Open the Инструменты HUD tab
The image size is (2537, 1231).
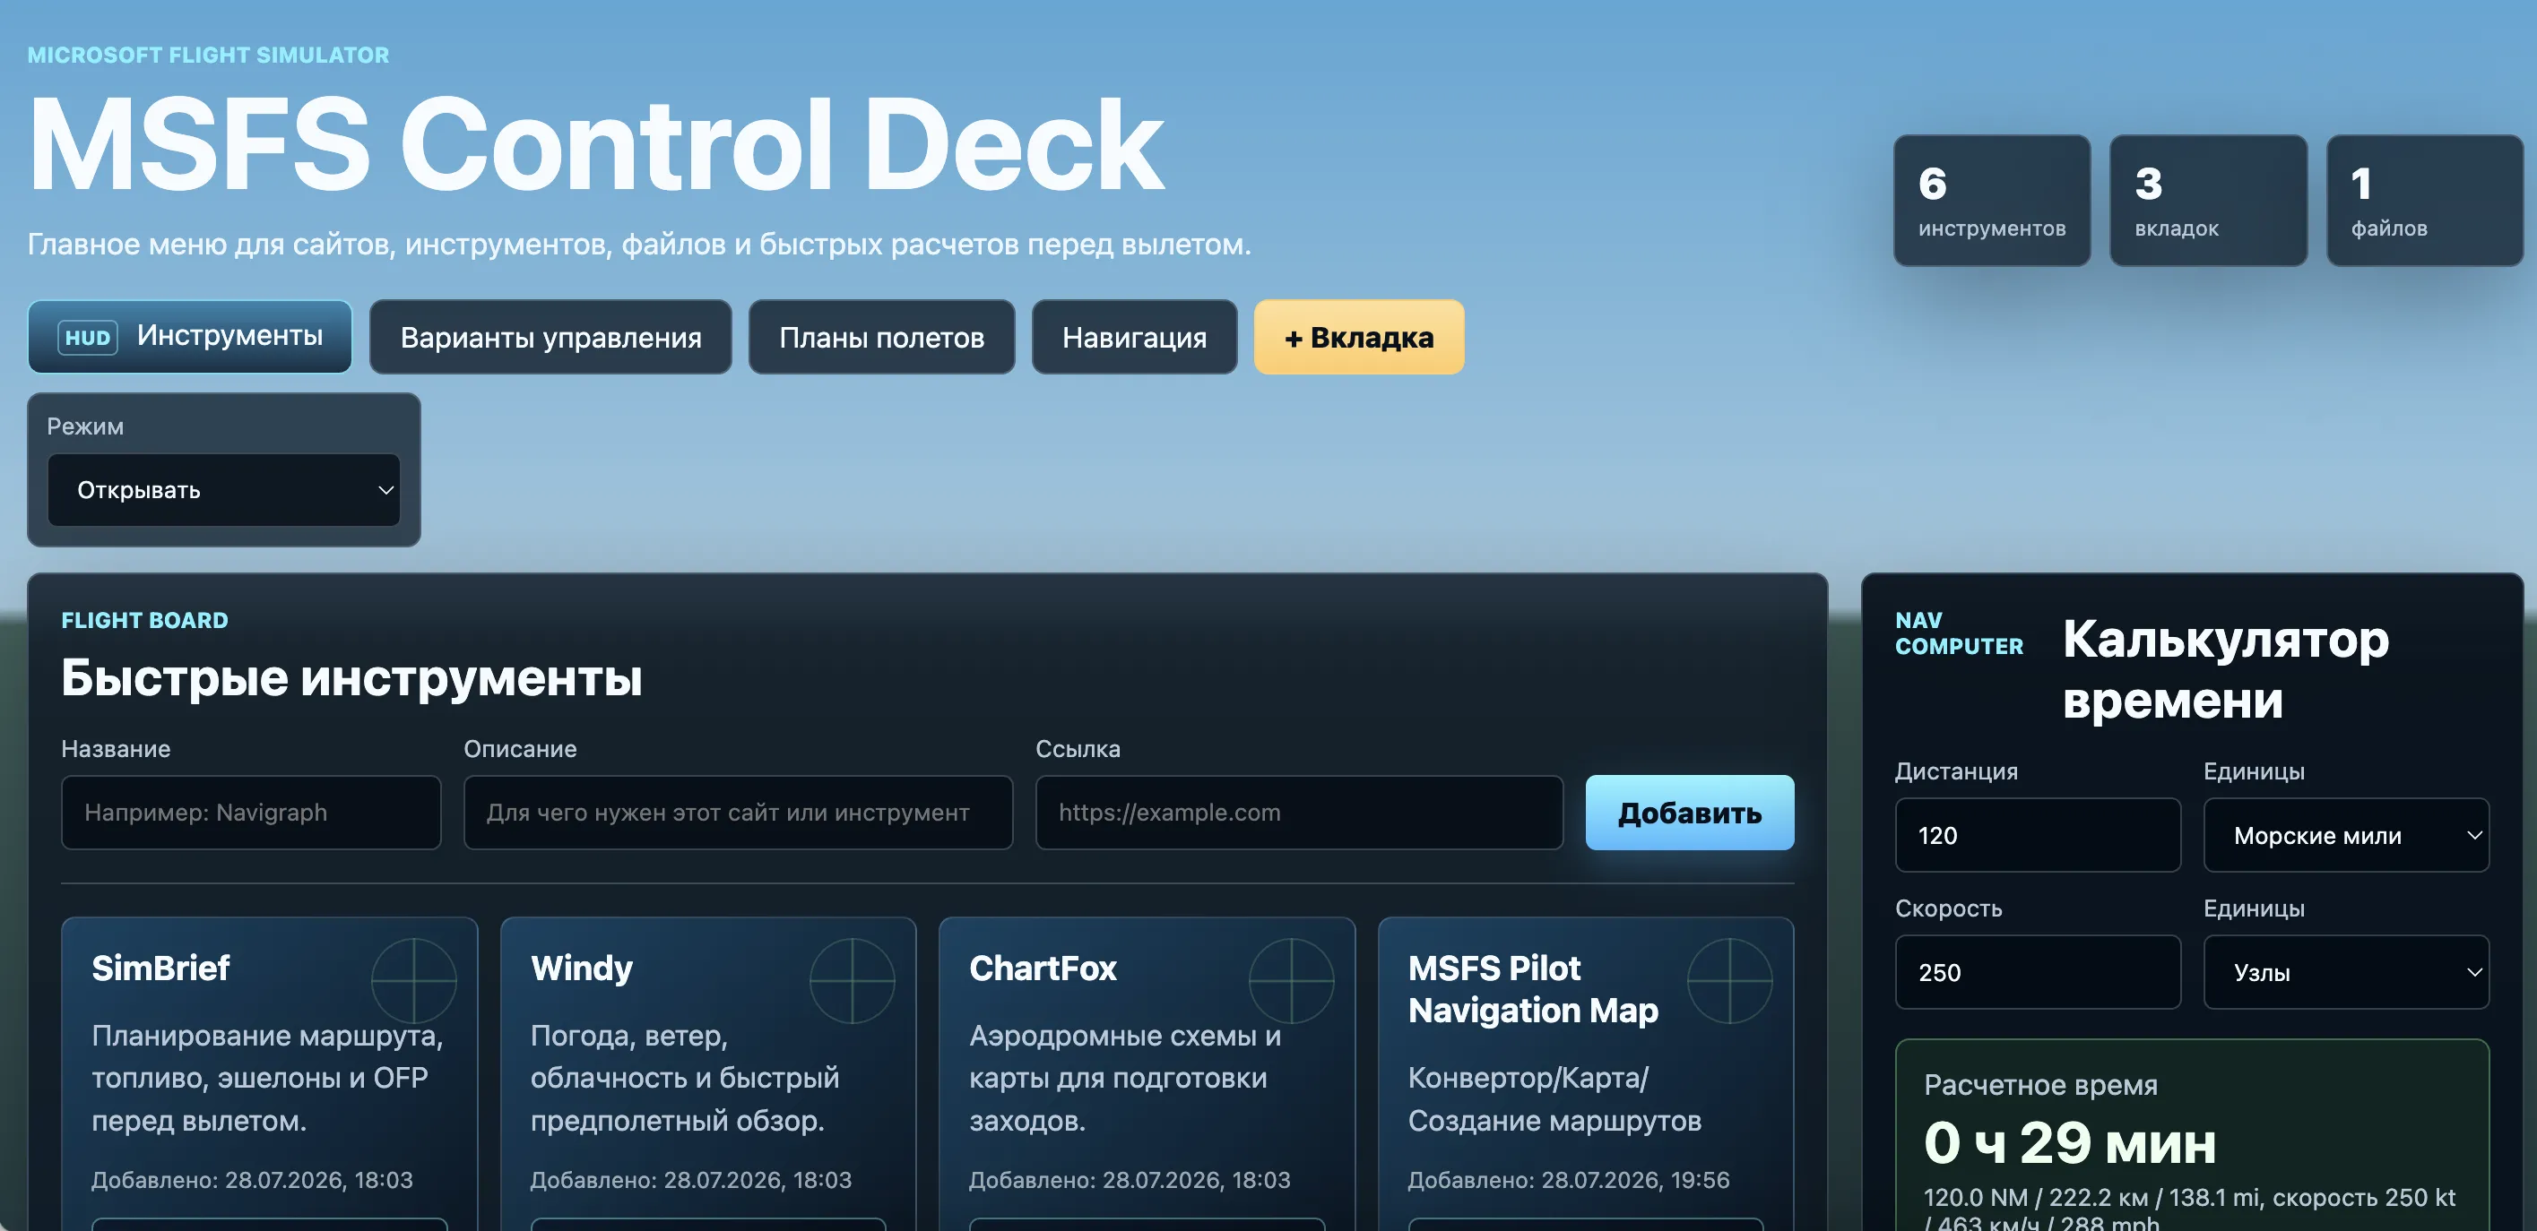click(189, 337)
